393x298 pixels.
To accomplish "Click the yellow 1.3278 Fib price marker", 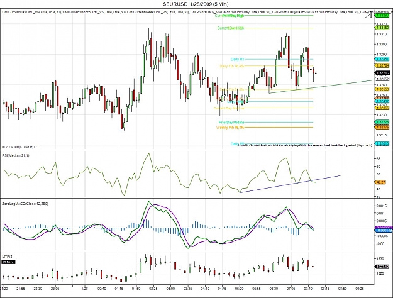I will (x=382, y=65).
